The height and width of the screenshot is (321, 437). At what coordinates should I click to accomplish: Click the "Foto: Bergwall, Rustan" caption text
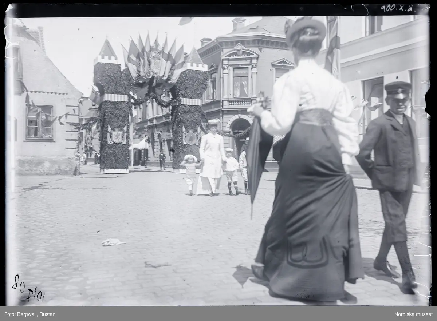[30, 314]
